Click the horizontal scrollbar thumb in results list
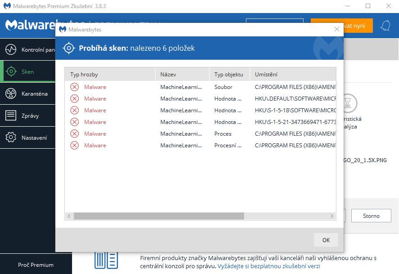The width and height of the screenshot is (399, 274). pos(159,216)
